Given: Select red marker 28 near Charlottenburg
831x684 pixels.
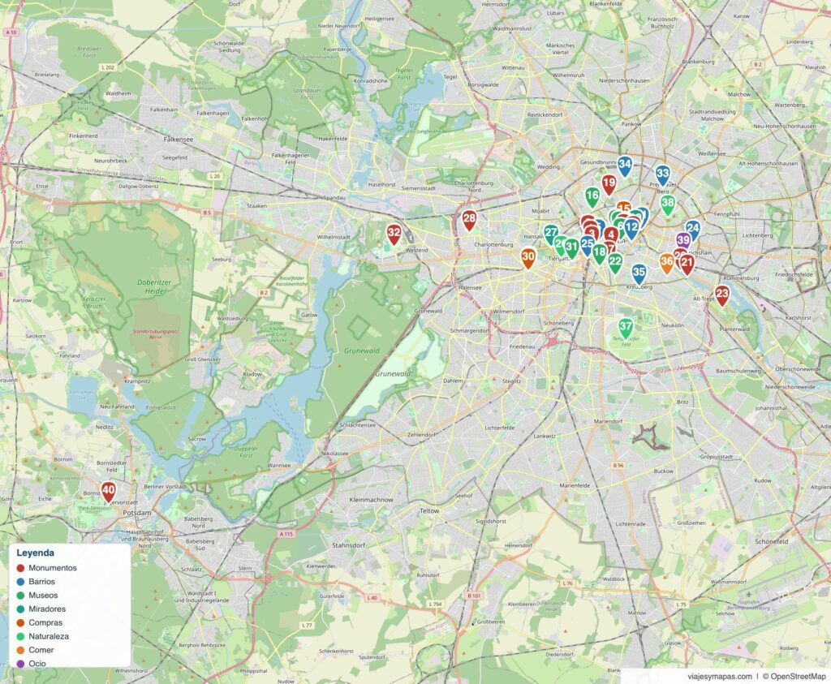Looking at the screenshot, I should click(x=469, y=220).
